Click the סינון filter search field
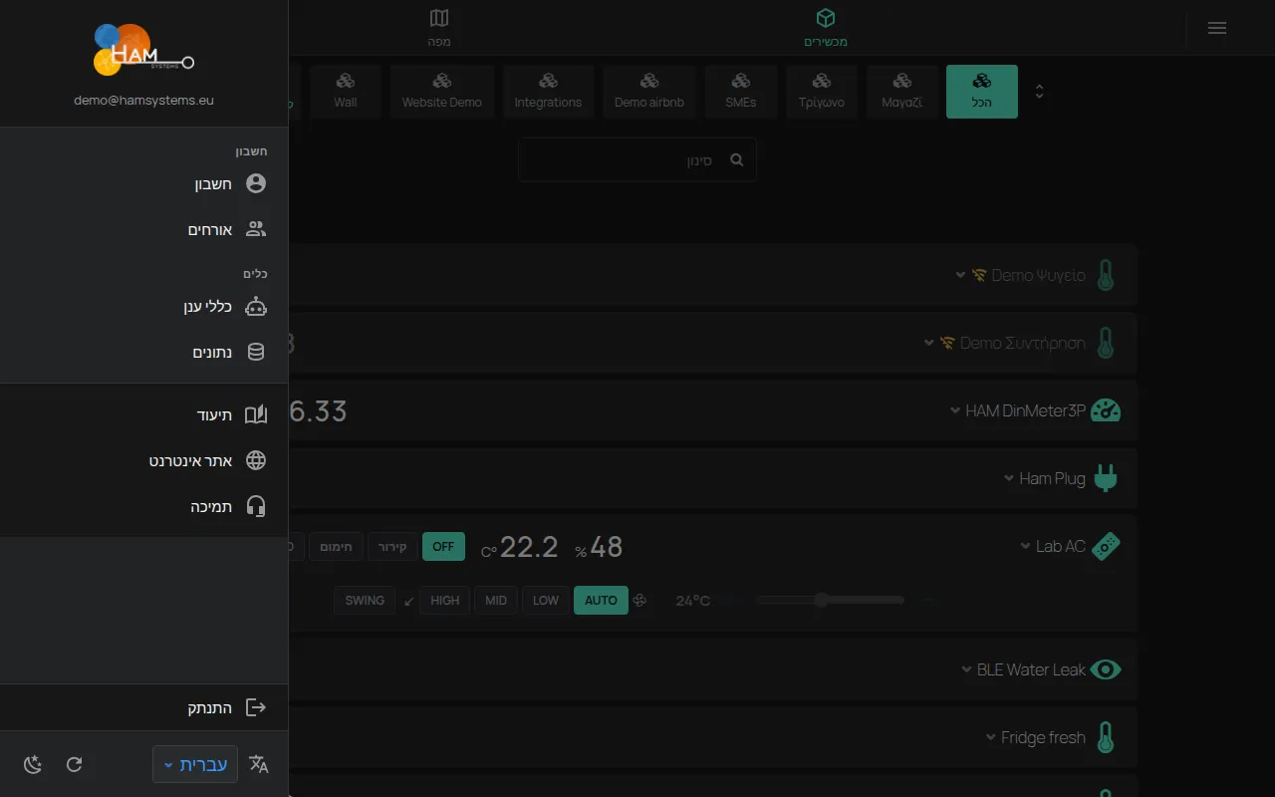1275x797 pixels. click(637, 159)
